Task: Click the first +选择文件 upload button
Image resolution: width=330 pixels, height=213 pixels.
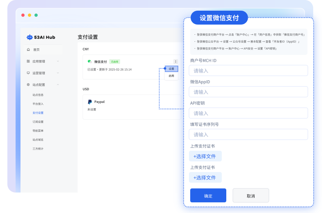Action: (x=205, y=156)
